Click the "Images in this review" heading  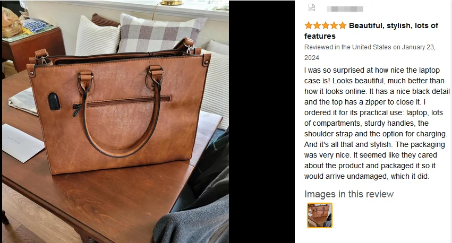tap(349, 194)
